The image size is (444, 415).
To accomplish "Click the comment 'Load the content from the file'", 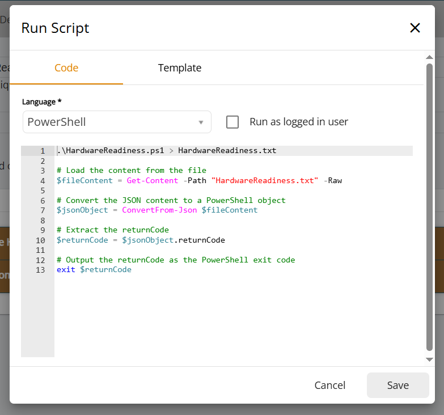I will click(x=132, y=171).
